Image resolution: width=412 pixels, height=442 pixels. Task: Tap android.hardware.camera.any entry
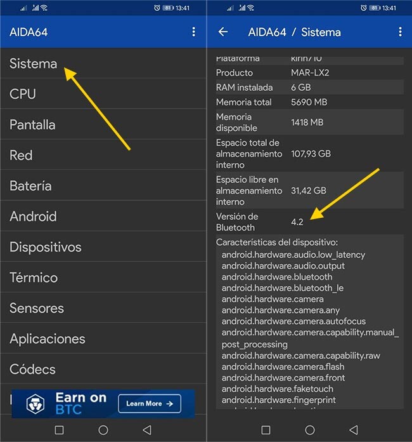coord(281,311)
